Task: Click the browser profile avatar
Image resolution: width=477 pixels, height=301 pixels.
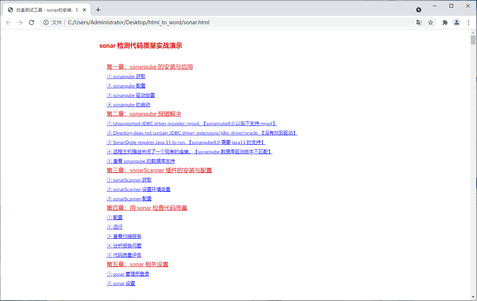Action: [457, 22]
